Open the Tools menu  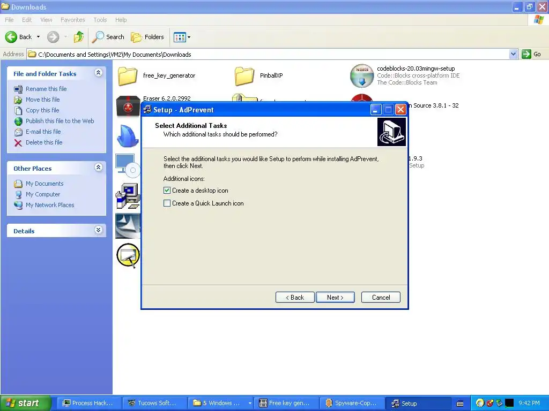click(x=100, y=20)
